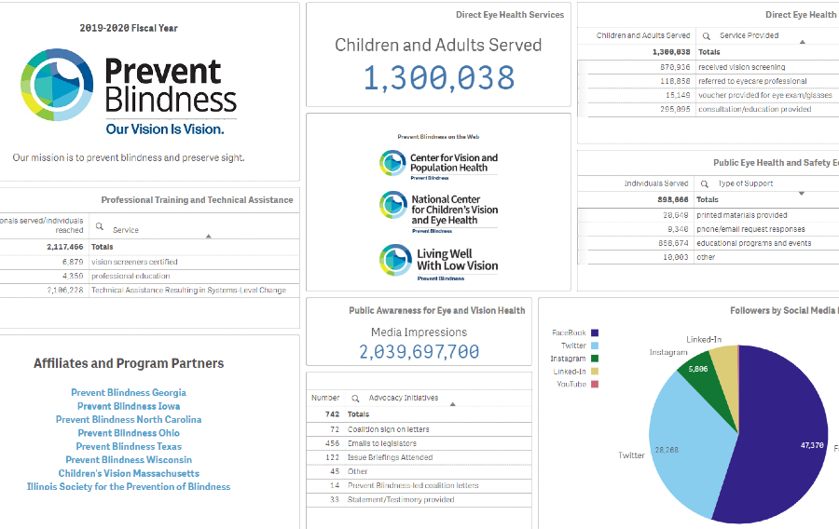Viewport: 839px width, 529px height.
Task: Open Prevent Blindness Texas link
Action: click(129, 446)
